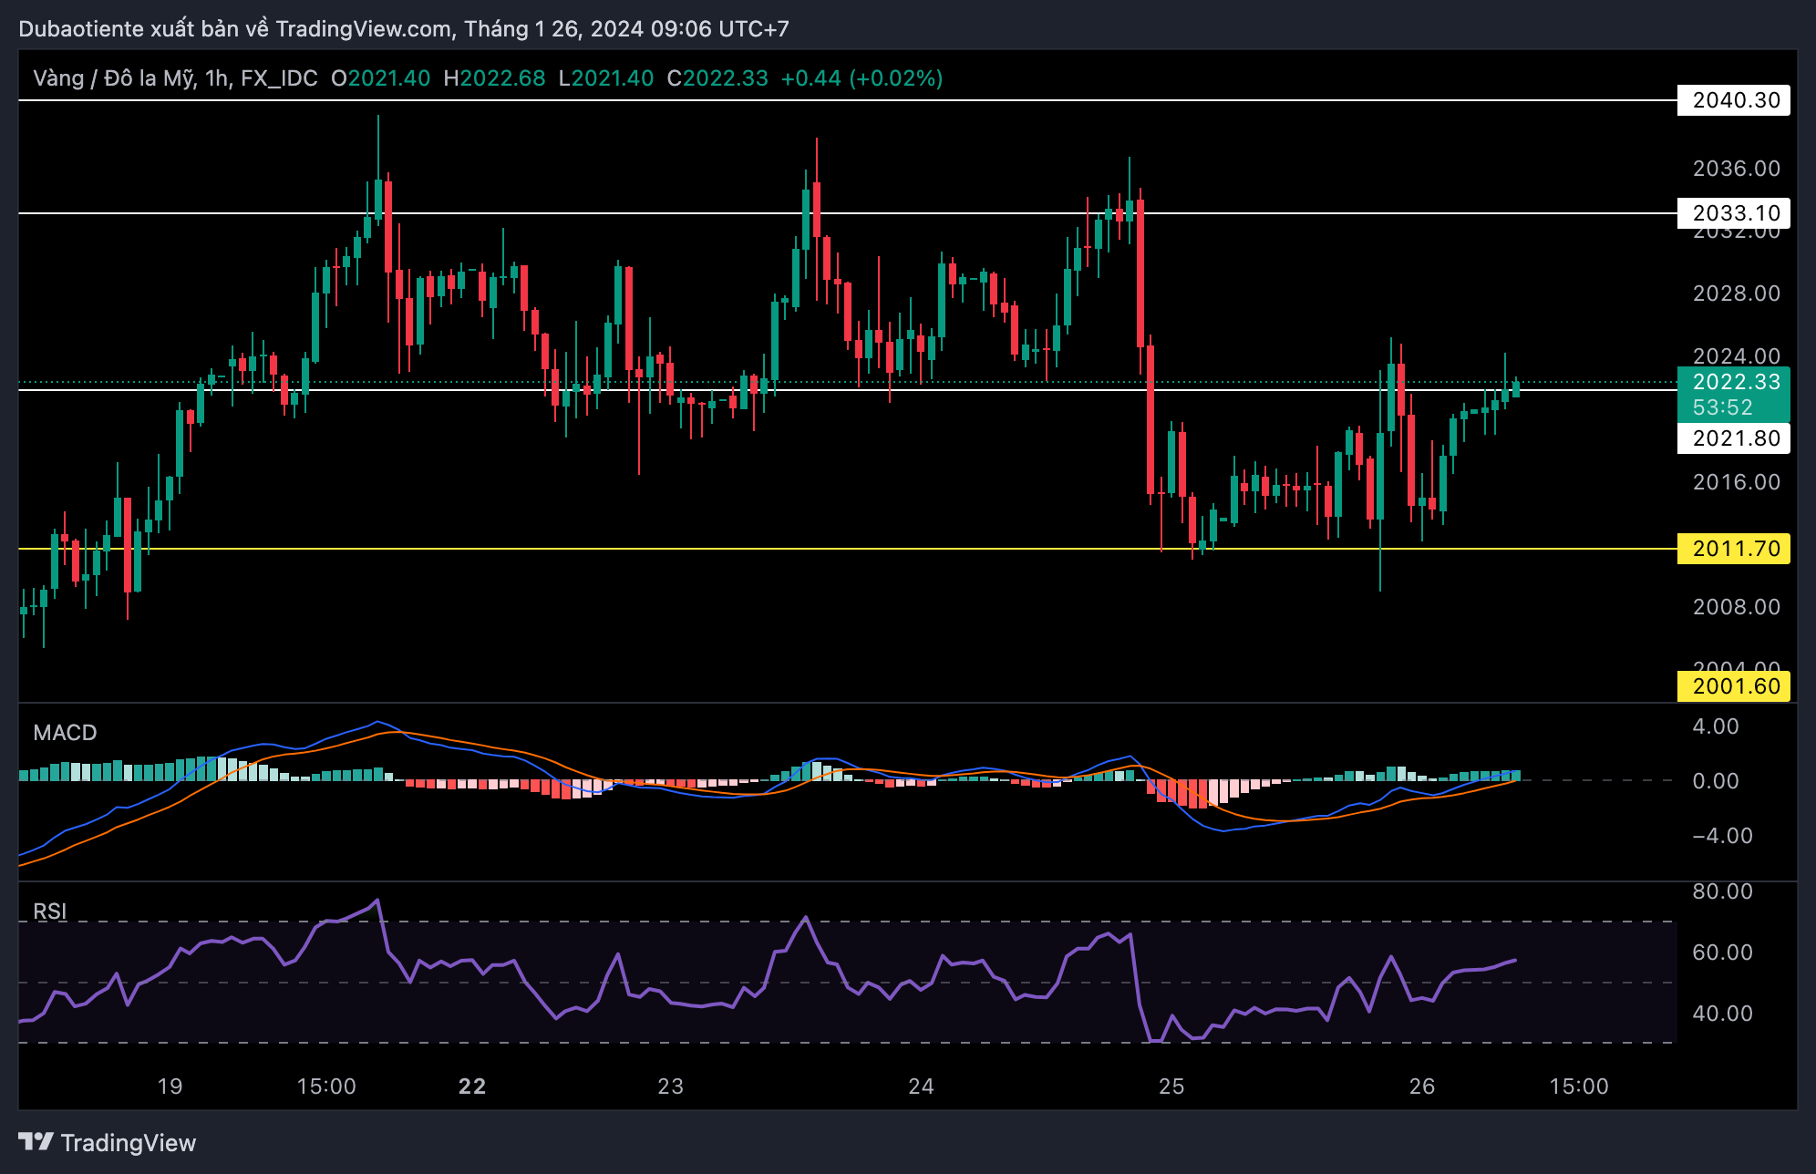1816x1174 pixels.
Task: Select the yellow 2011.70 price label
Action: coord(1734,549)
